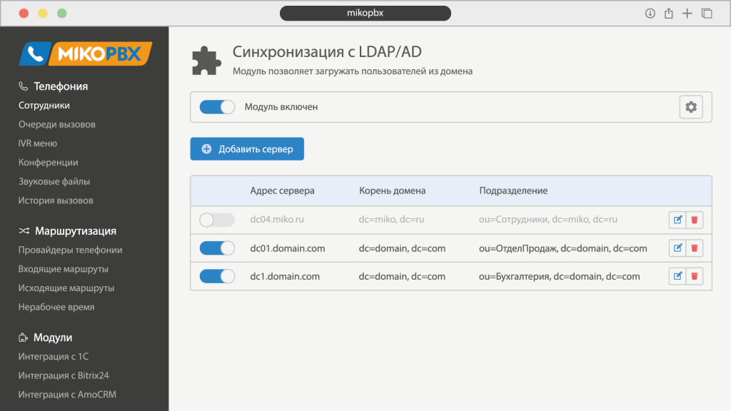Enable the dc04.miko.ru server toggle
Screen dimensions: 731x411
pyautogui.click(x=217, y=220)
